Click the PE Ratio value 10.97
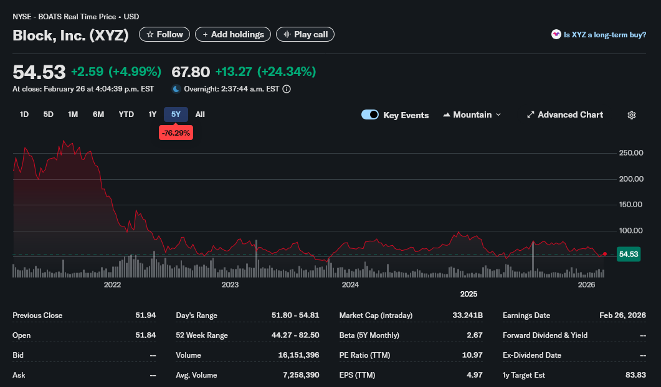Image resolution: width=661 pixels, height=387 pixels. [x=472, y=355]
